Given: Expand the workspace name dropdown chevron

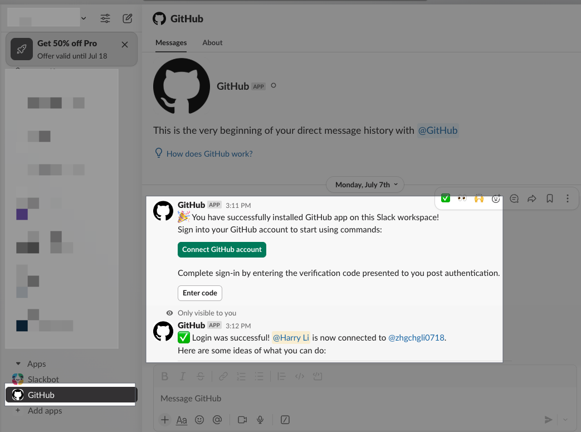Looking at the screenshot, I should click(84, 18).
